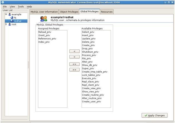Switch to MySQL User Information tab
The image size is (175, 123).
click(44, 12)
